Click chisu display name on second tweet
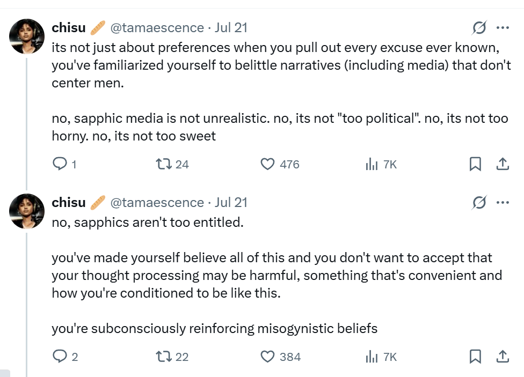This screenshot has width=524, height=377. (x=68, y=202)
